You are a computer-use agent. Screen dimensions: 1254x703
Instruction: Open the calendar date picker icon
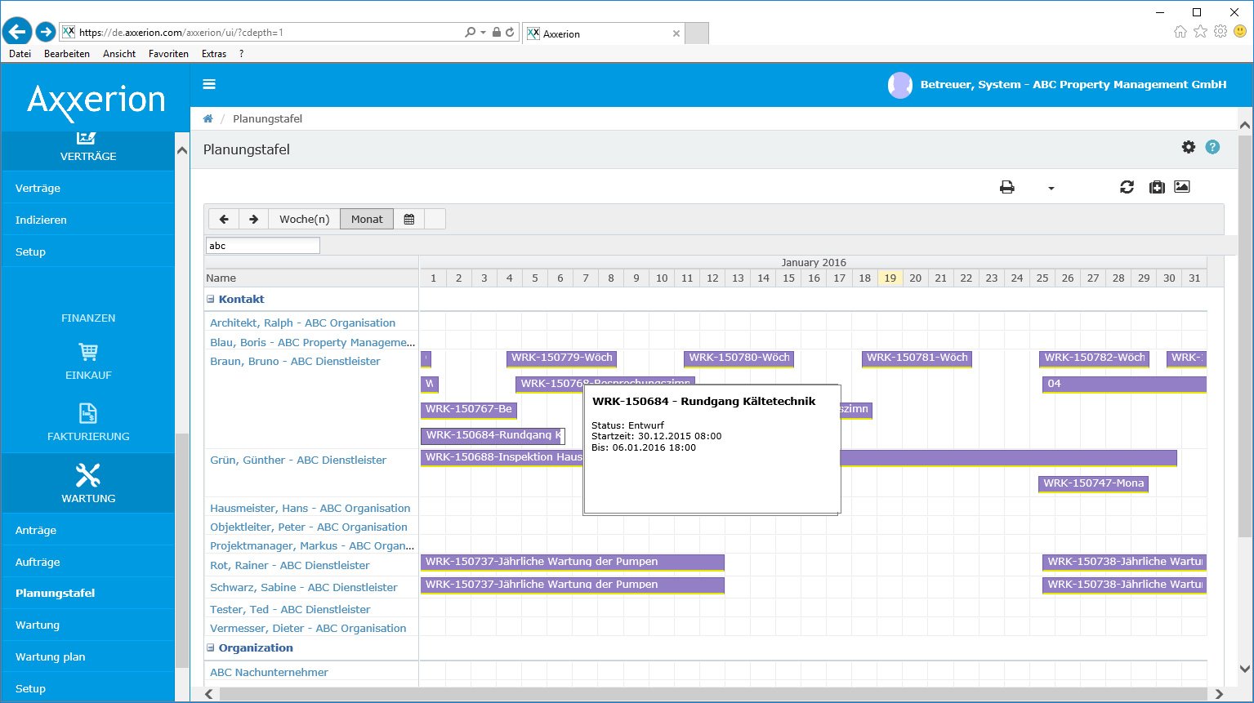[x=409, y=219]
